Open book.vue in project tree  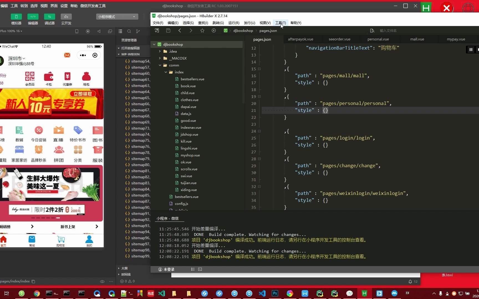pos(188,86)
